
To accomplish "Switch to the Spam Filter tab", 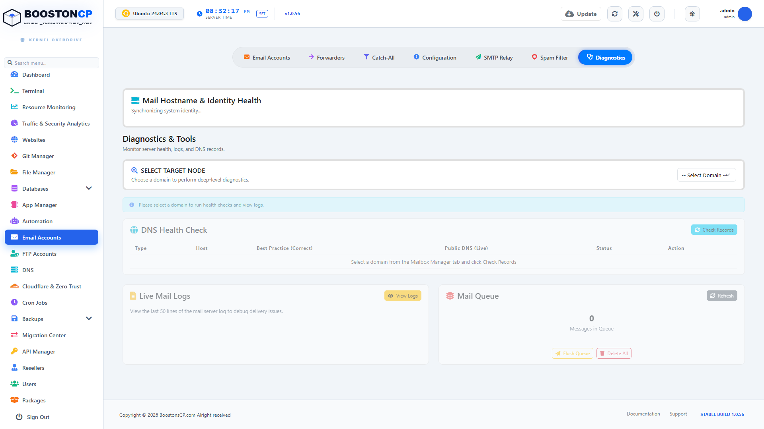I will (550, 58).
